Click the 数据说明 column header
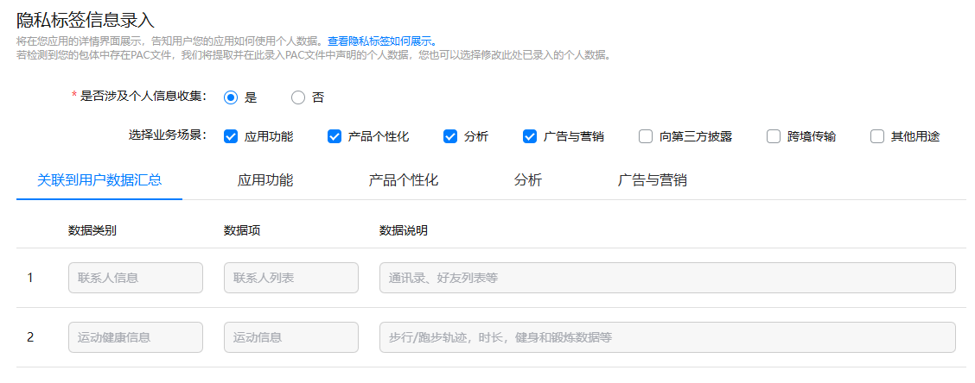The image size is (975, 383). (404, 231)
